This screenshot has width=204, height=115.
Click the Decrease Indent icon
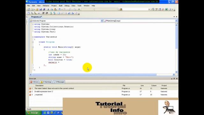click(x=43, y=13)
